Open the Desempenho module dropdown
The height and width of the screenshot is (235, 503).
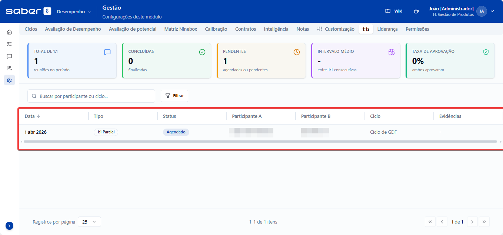pos(73,11)
